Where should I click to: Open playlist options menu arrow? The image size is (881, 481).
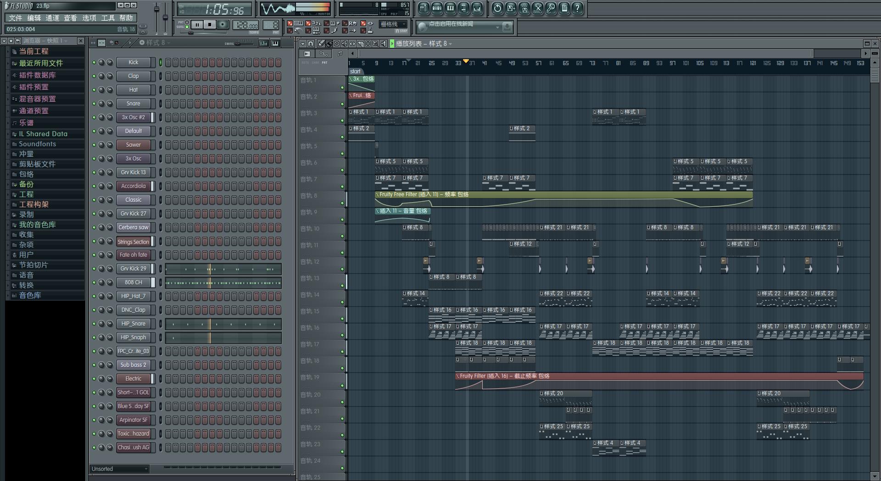tap(302, 44)
